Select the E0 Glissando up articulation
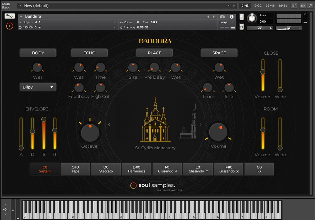The width and height of the screenshot is (315, 220). 198,169
